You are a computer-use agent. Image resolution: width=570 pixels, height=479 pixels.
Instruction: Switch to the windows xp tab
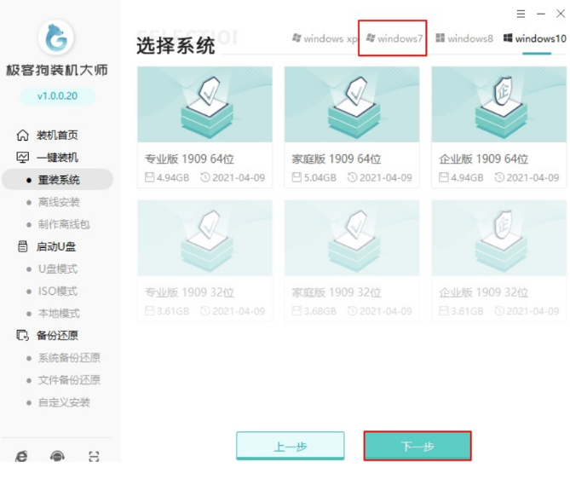(325, 38)
